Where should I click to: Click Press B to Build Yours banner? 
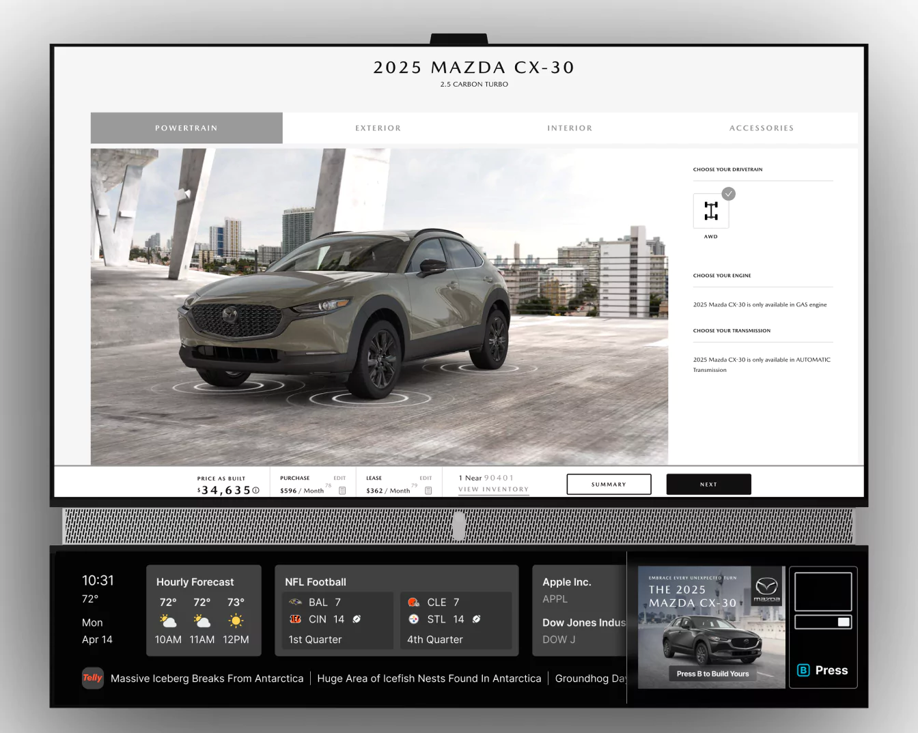712,674
